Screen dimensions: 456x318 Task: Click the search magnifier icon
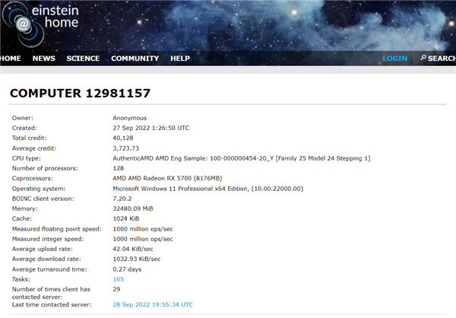pyautogui.click(x=423, y=59)
